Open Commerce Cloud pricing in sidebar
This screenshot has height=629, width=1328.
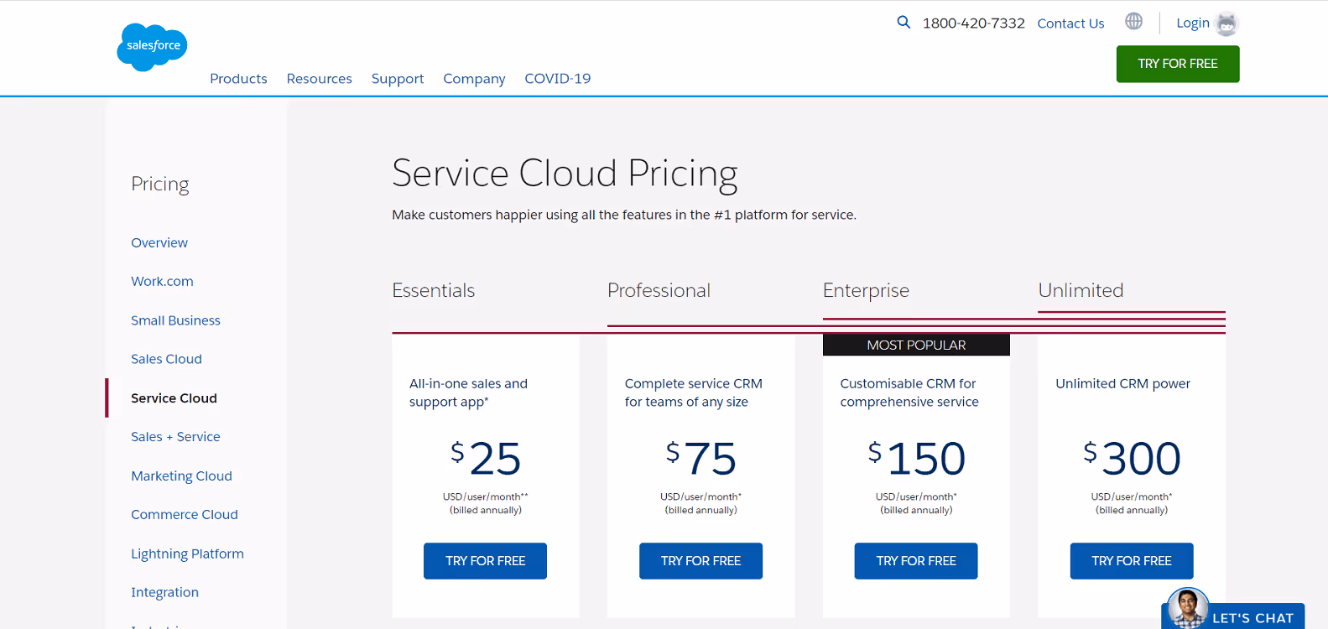click(185, 515)
